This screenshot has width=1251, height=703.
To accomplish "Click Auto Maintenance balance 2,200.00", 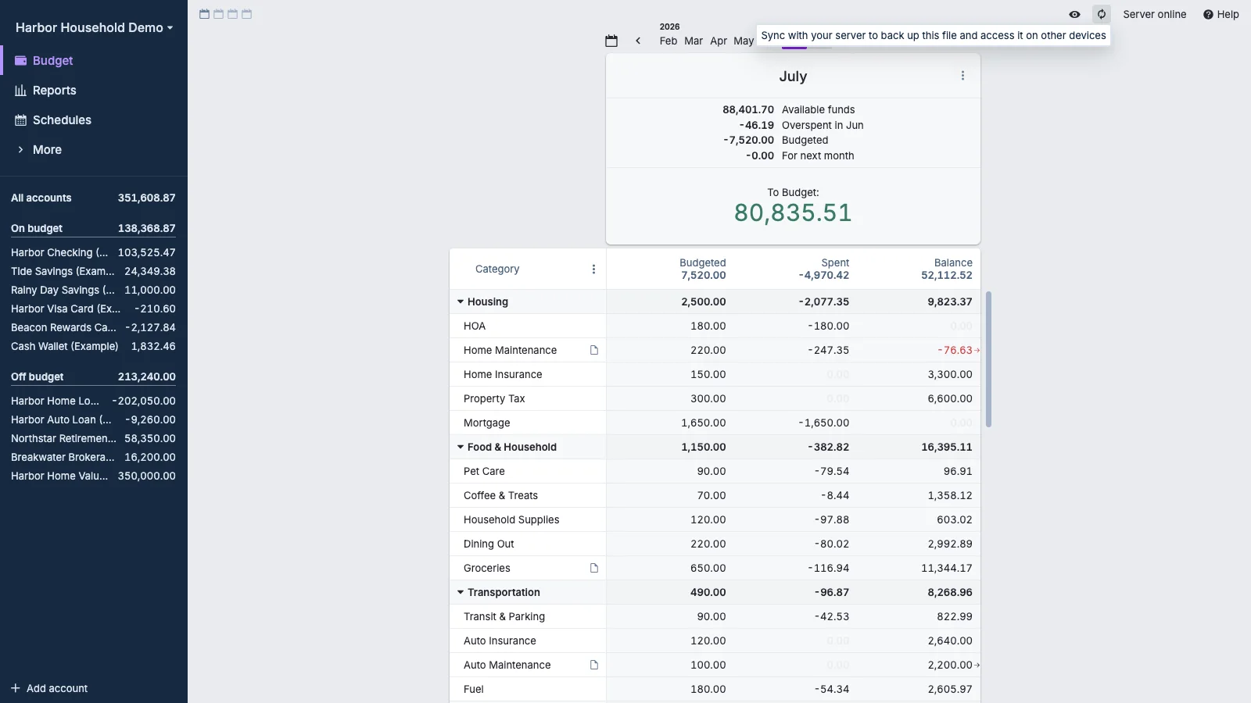I will [950, 665].
